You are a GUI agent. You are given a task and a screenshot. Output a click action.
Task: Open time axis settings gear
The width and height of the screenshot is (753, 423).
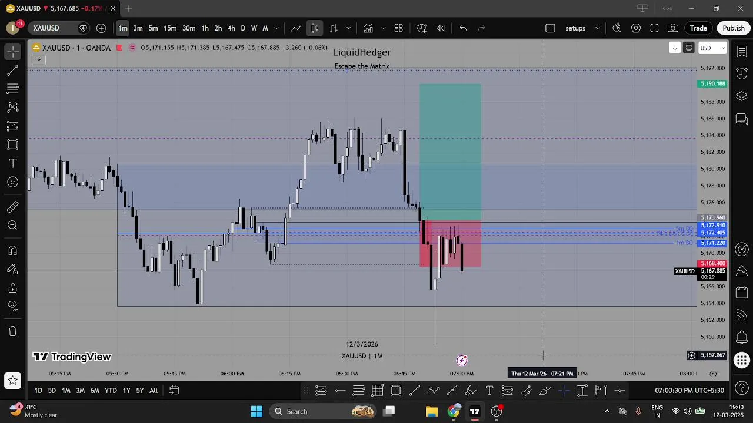coord(713,374)
